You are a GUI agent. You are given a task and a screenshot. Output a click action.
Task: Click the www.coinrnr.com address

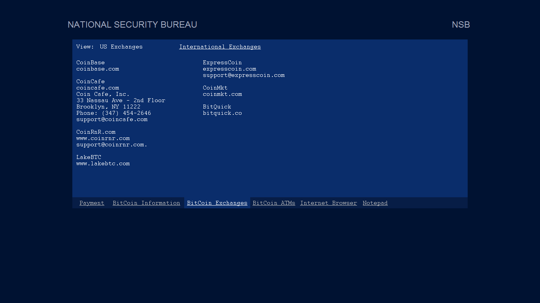pyautogui.click(x=103, y=138)
